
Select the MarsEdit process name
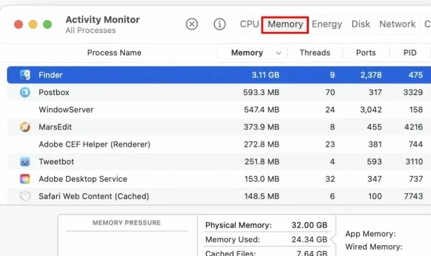[x=55, y=127]
